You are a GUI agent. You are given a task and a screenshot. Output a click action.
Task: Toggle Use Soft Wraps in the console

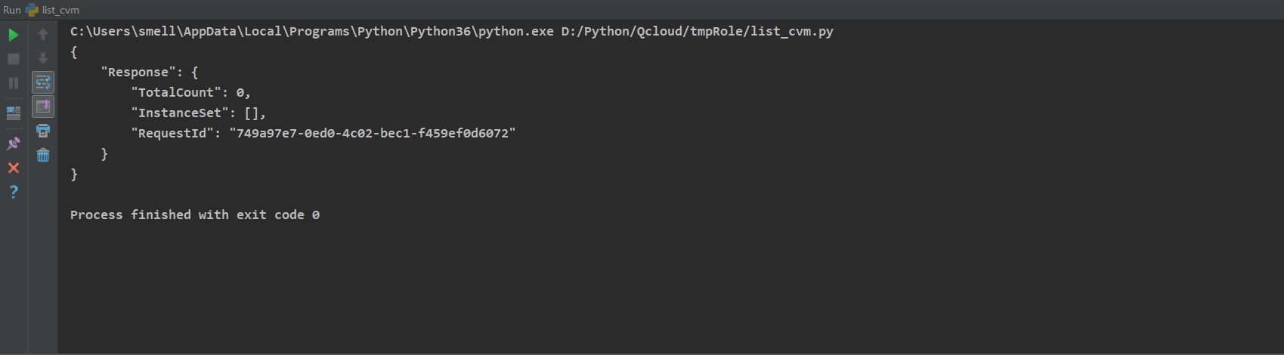[43, 82]
